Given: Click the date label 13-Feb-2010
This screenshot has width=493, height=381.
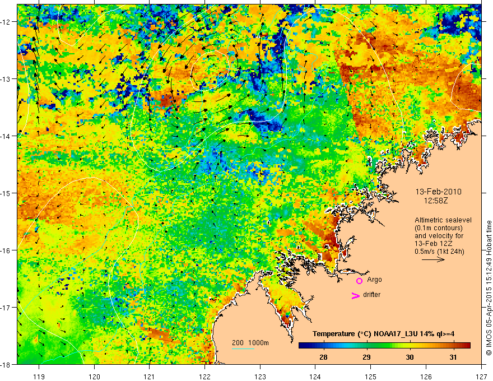Looking at the screenshot, I should point(438,192).
